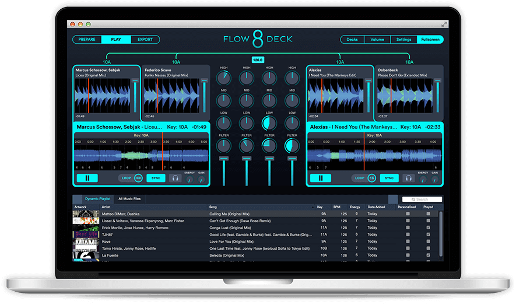Screen dimensions: 516x304
Task: Click the Gain knob on right deck
Action: pyautogui.click(x=434, y=179)
